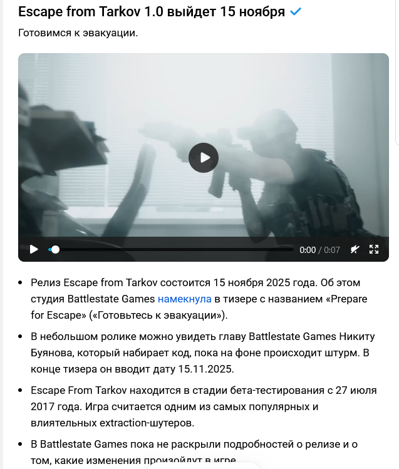Click the 0:07 total duration label

tap(332, 250)
